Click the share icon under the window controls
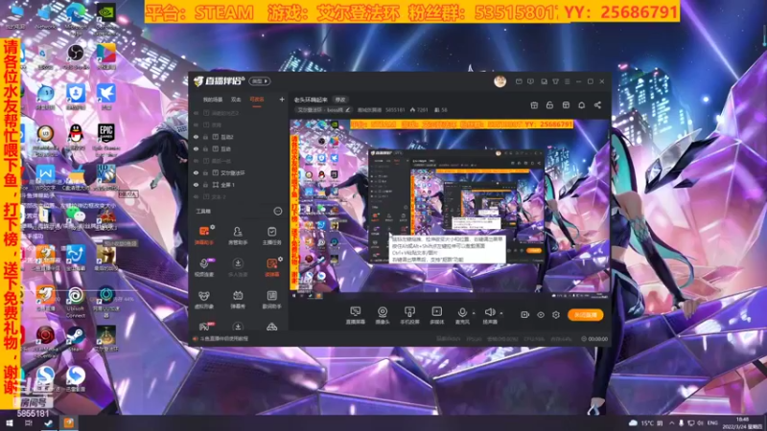 (597, 105)
